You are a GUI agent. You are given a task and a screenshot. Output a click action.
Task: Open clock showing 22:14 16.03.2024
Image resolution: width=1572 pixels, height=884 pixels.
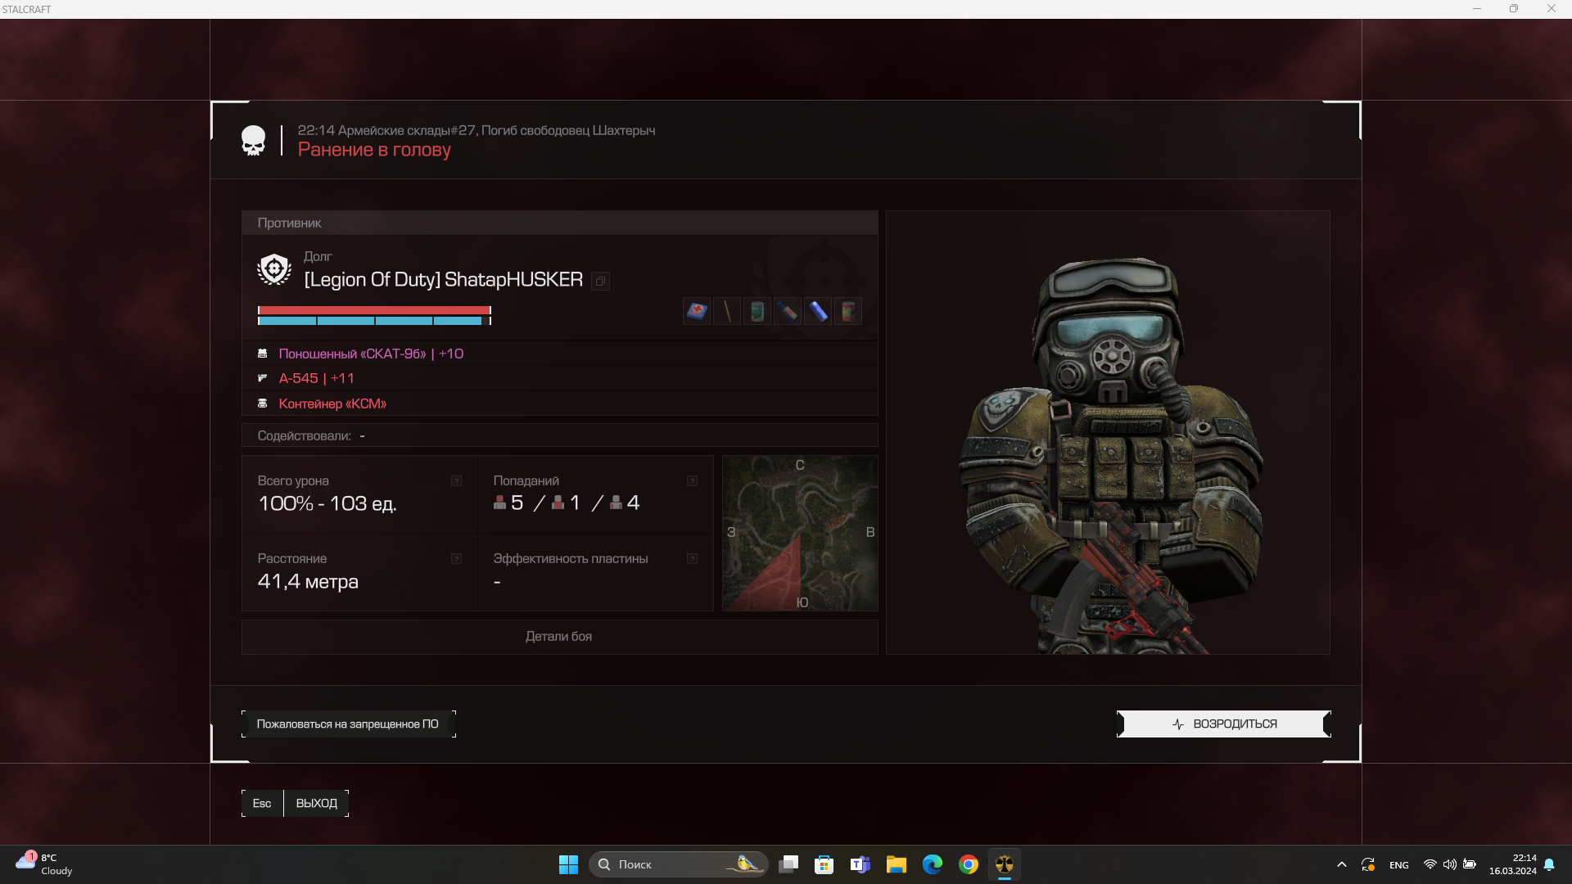tap(1512, 864)
